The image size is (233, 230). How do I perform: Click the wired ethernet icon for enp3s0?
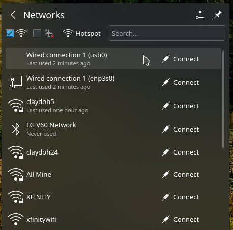[16, 82]
